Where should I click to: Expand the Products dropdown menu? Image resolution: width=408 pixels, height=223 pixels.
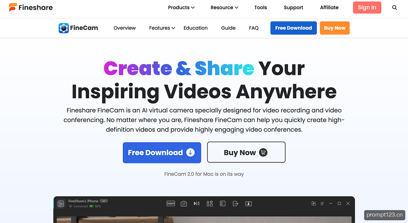point(181,7)
